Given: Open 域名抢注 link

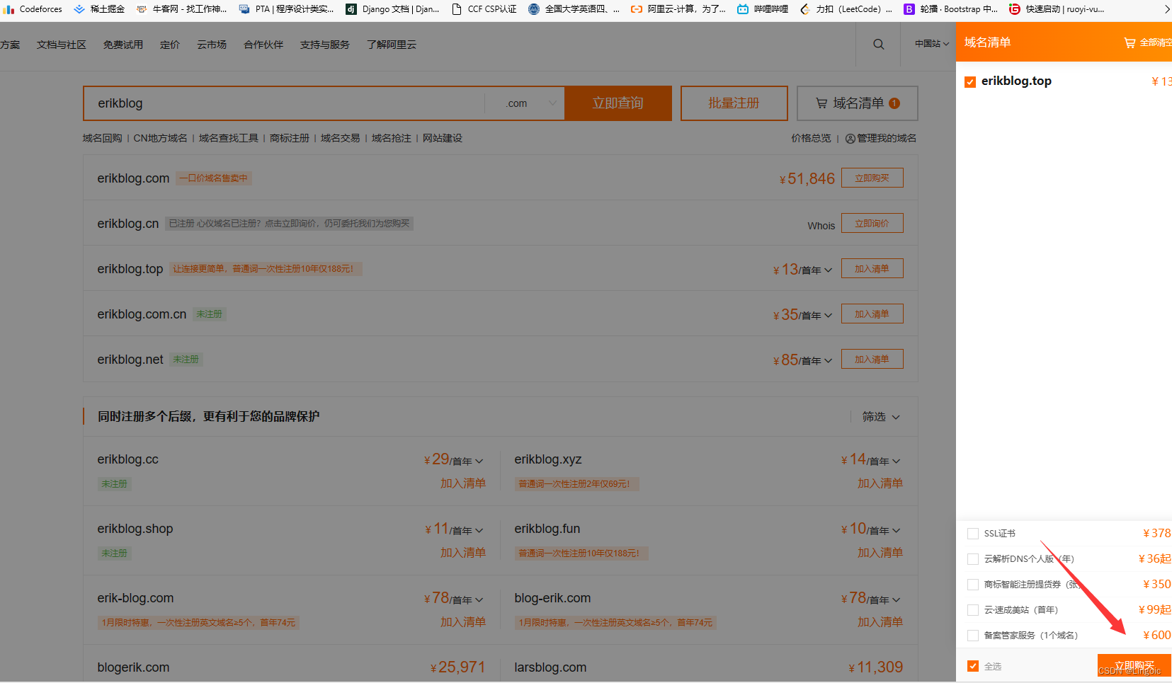Looking at the screenshot, I should click(392, 138).
